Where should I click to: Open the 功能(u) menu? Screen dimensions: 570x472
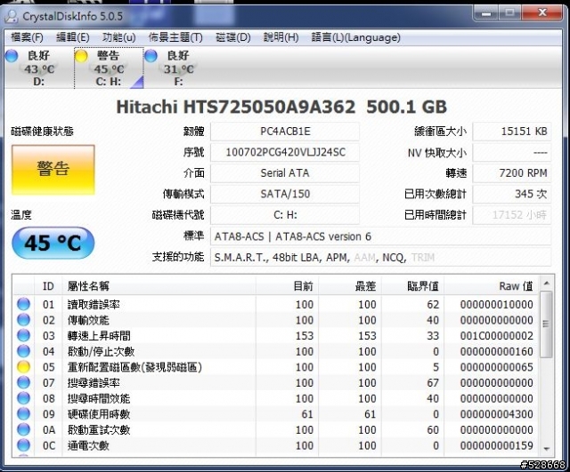118,37
